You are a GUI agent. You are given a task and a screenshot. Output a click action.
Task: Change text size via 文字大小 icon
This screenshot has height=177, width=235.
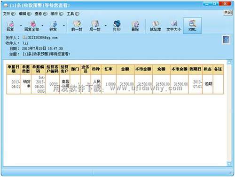(173, 26)
